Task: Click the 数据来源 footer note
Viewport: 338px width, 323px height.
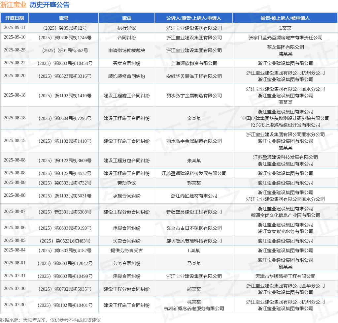Action: click(51, 320)
